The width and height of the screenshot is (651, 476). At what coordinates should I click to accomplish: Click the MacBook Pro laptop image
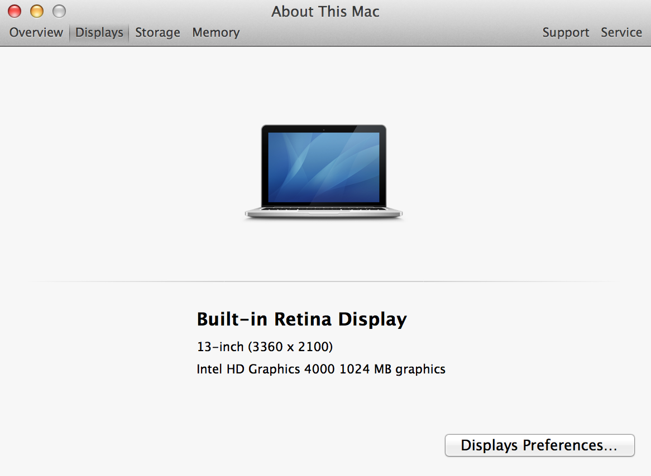coord(324,172)
